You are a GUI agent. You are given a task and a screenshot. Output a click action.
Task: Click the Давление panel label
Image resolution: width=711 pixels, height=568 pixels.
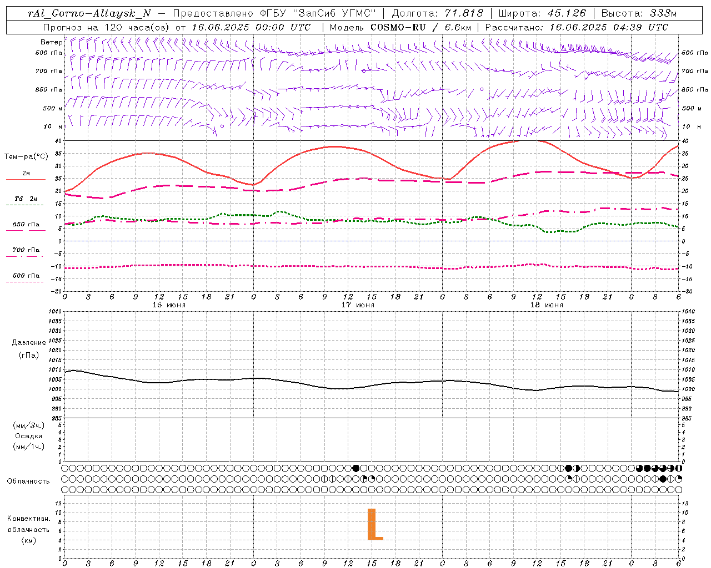coord(29,343)
